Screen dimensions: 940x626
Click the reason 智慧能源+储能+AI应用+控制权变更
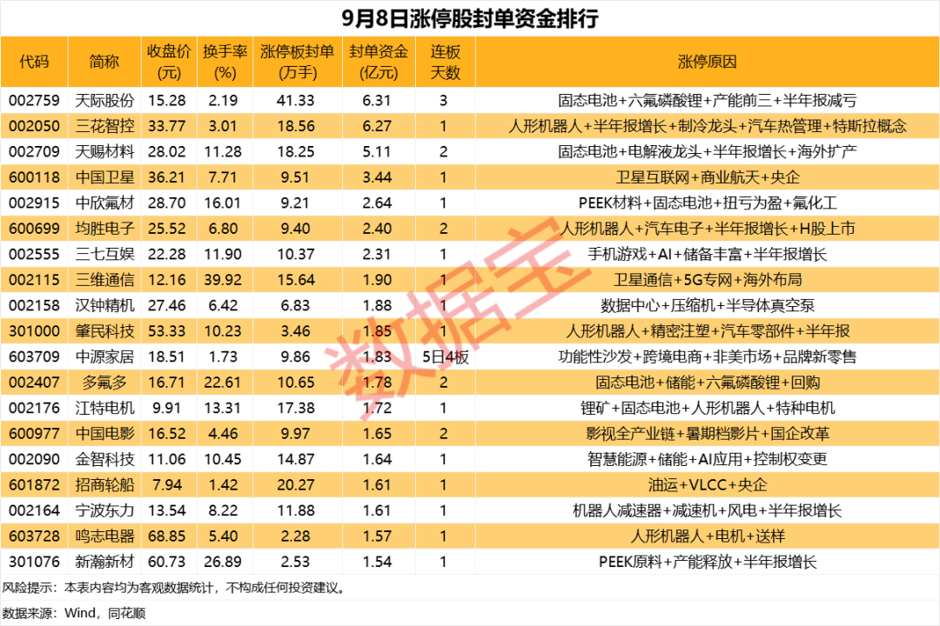[708, 459]
